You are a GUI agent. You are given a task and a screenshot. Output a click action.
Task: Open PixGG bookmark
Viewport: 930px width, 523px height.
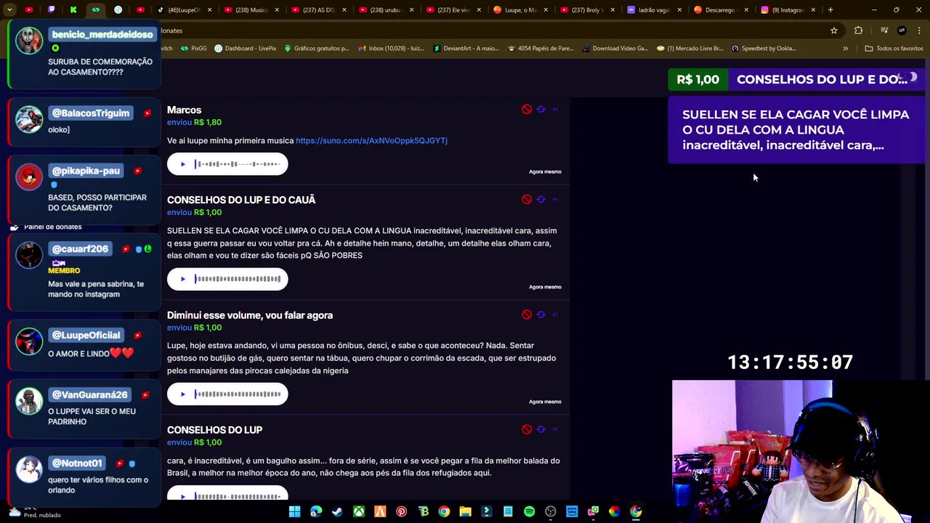coord(193,49)
